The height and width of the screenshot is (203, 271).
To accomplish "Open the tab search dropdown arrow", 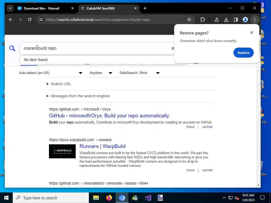I will coord(10,8).
